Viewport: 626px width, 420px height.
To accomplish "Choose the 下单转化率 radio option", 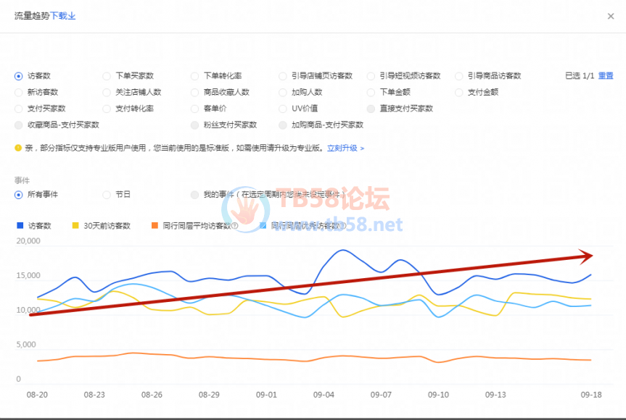I will tap(194, 76).
